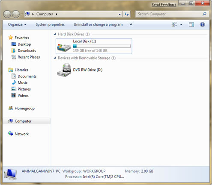
Task: Select Libraries in the navigation pane
Action: click(21, 70)
